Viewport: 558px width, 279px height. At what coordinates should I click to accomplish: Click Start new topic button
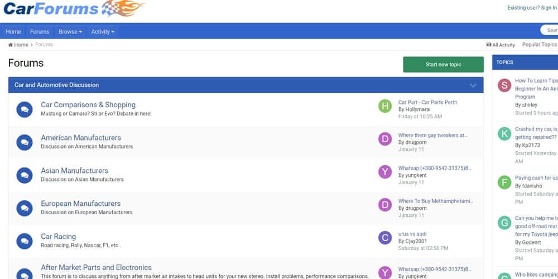pyautogui.click(x=443, y=64)
